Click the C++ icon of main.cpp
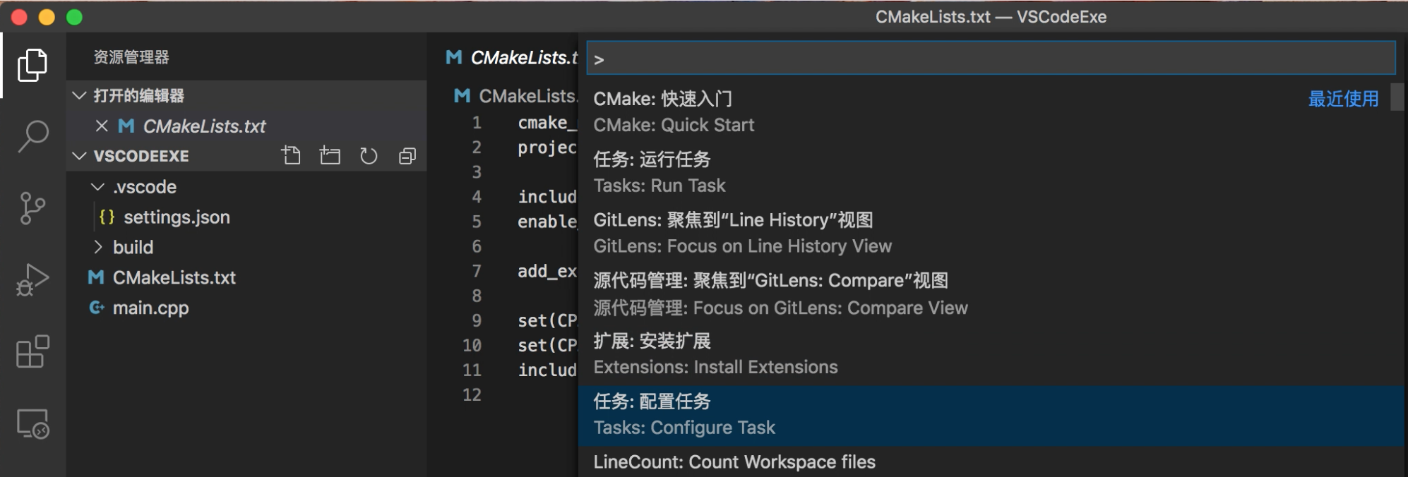The image size is (1408, 477). [x=97, y=308]
